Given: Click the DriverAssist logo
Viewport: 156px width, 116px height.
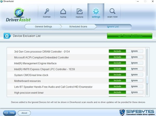Looking at the screenshot, I should tap(18, 15).
